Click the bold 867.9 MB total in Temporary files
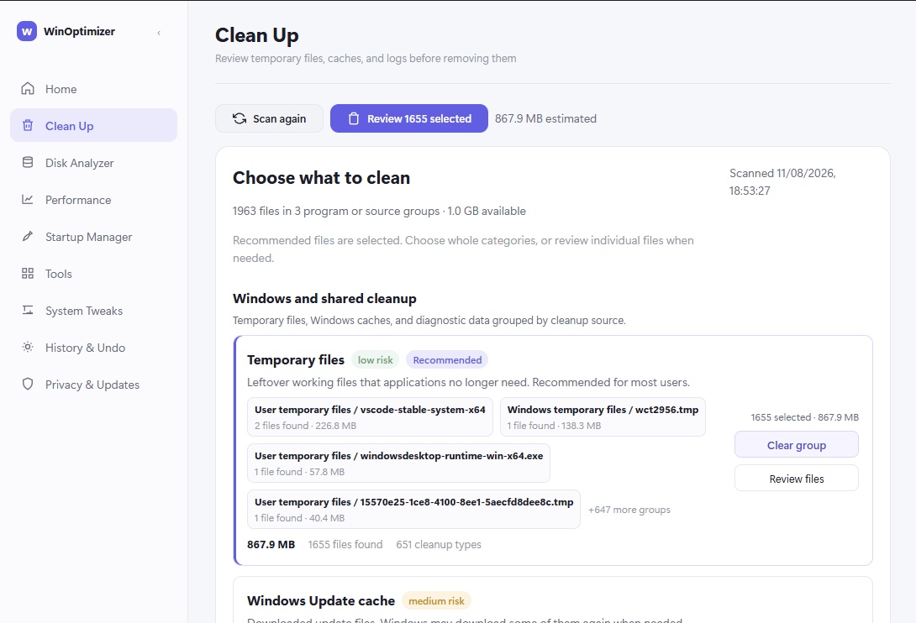The height and width of the screenshot is (623, 916). click(x=271, y=544)
